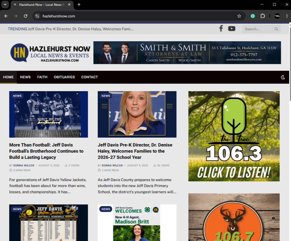Click 'August 4, 2026' date on football article
The height and width of the screenshot is (241, 291).
pyautogui.click(x=49, y=165)
